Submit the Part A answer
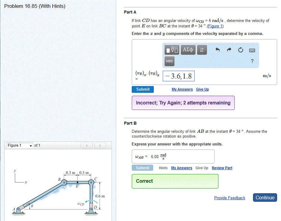 [x=142, y=89]
